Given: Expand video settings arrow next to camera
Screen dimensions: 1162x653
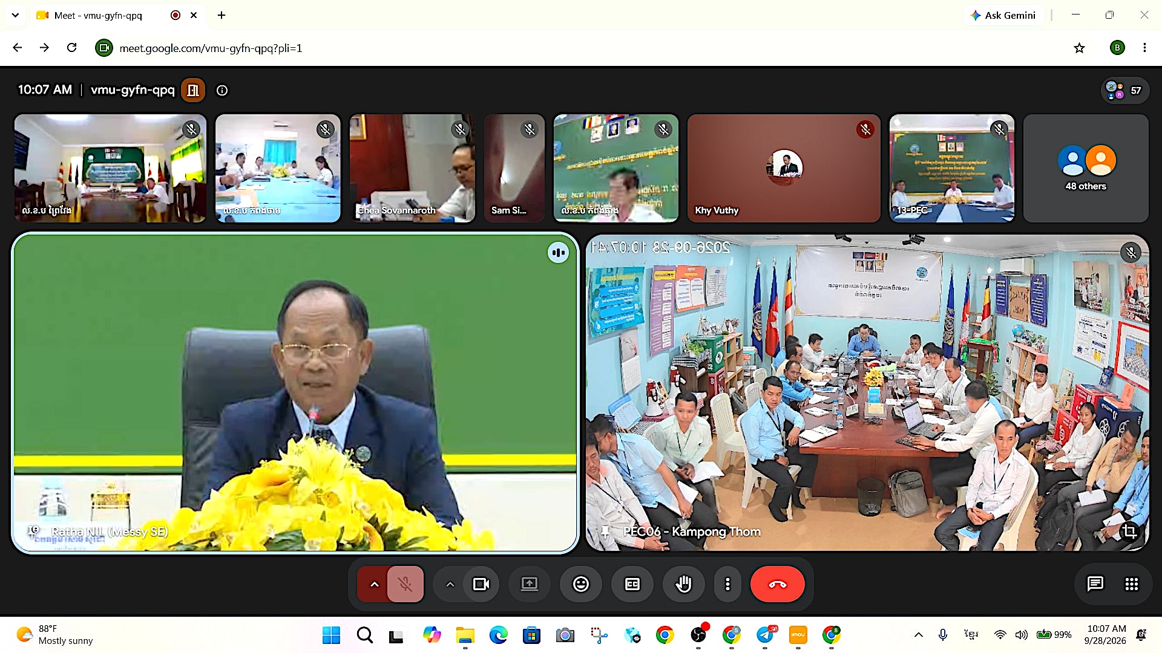Looking at the screenshot, I should (450, 584).
